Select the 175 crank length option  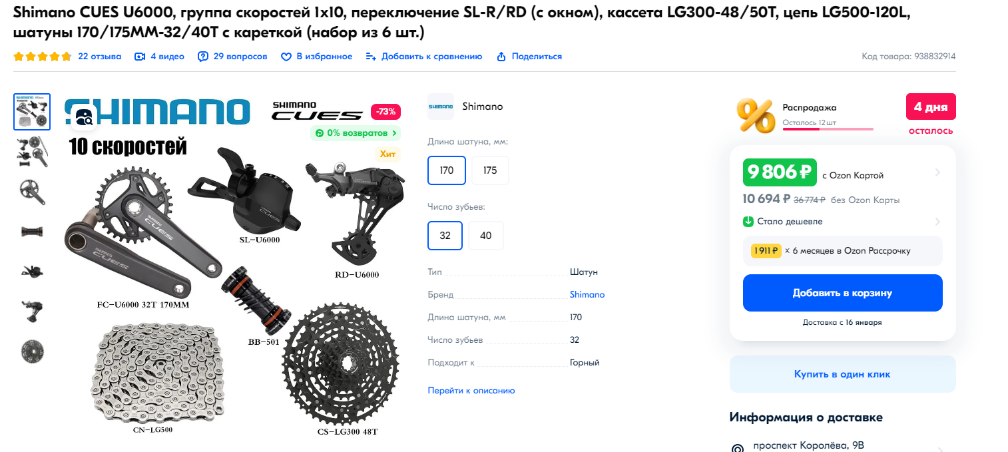point(490,170)
